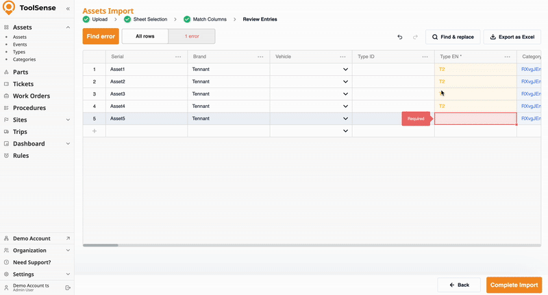Collapse the sidebar with double-chevron icon
Image resolution: width=548 pixels, height=295 pixels.
(x=68, y=8)
